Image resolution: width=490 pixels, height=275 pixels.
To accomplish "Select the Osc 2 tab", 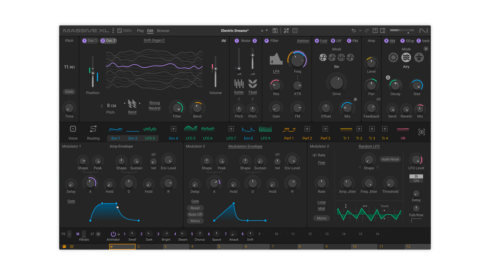I will (108, 40).
